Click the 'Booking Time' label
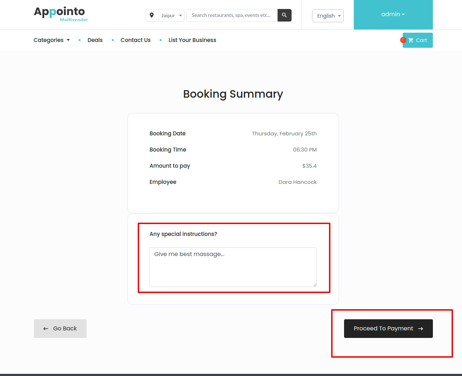Screen dimensions: 462x376 pos(168,150)
